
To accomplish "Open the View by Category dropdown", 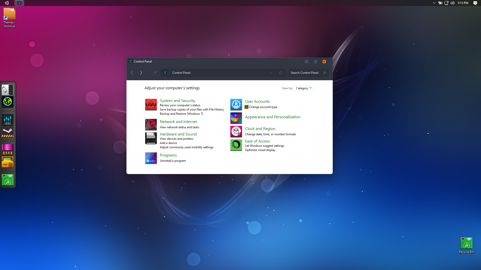I will pos(304,88).
